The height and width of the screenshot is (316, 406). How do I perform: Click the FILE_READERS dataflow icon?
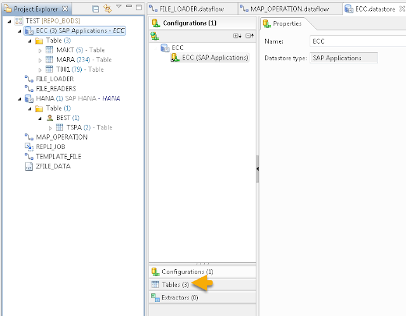coord(29,89)
